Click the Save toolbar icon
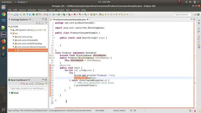 15,14
